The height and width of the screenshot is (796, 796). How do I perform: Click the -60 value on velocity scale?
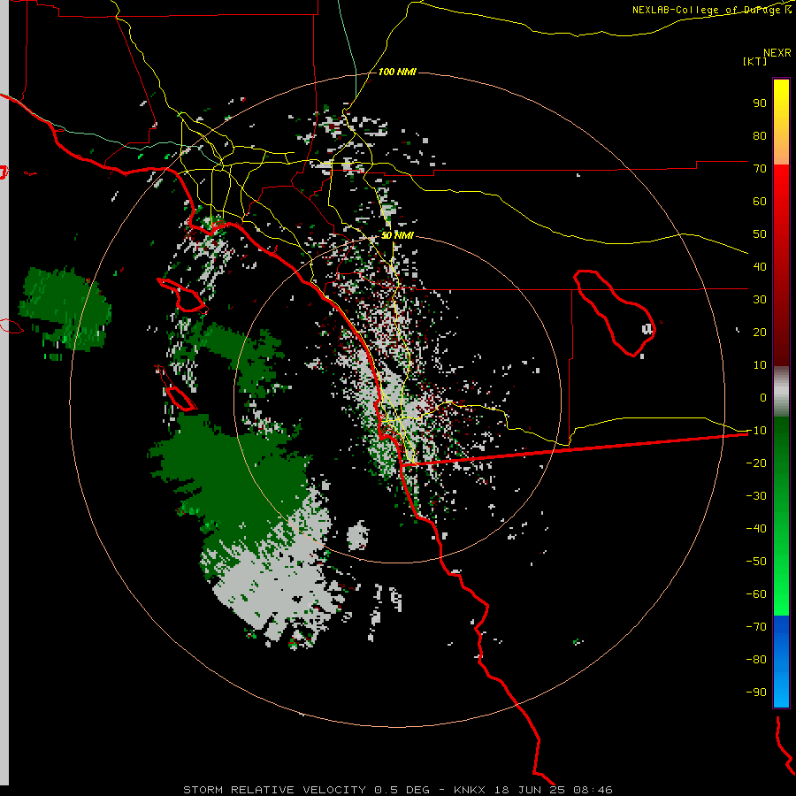click(756, 594)
